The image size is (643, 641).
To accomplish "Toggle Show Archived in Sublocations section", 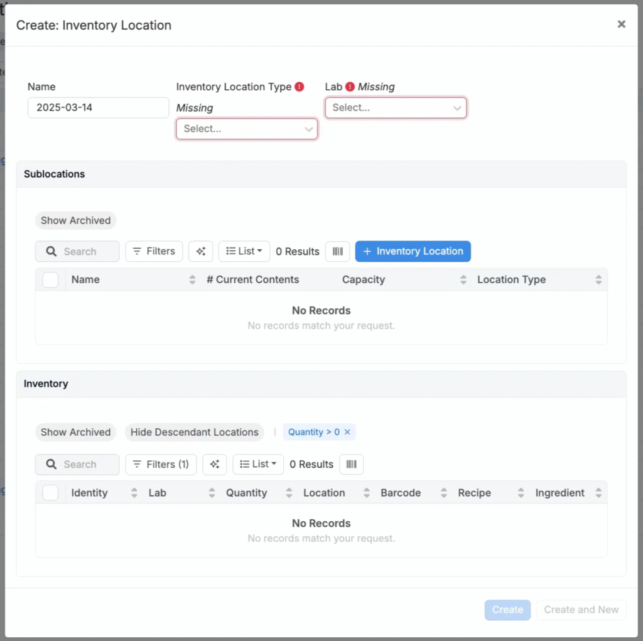I will click(x=75, y=220).
